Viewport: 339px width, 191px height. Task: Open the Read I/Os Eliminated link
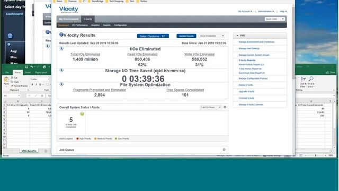point(142,54)
